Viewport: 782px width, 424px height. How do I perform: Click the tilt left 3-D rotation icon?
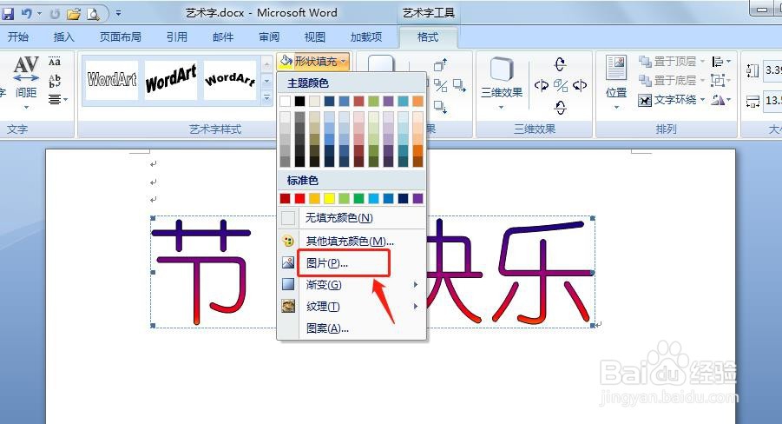pyautogui.click(x=541, y=85)
